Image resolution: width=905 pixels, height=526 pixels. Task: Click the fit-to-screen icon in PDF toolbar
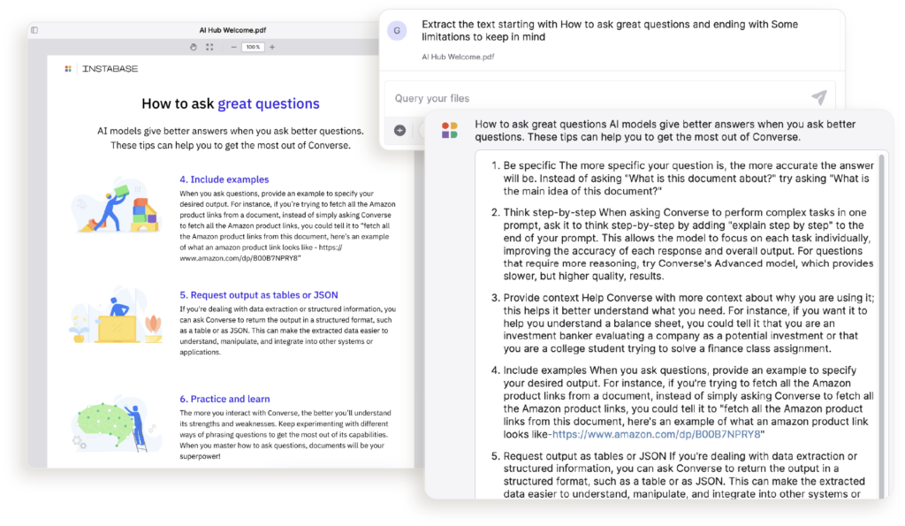(209, 47)
